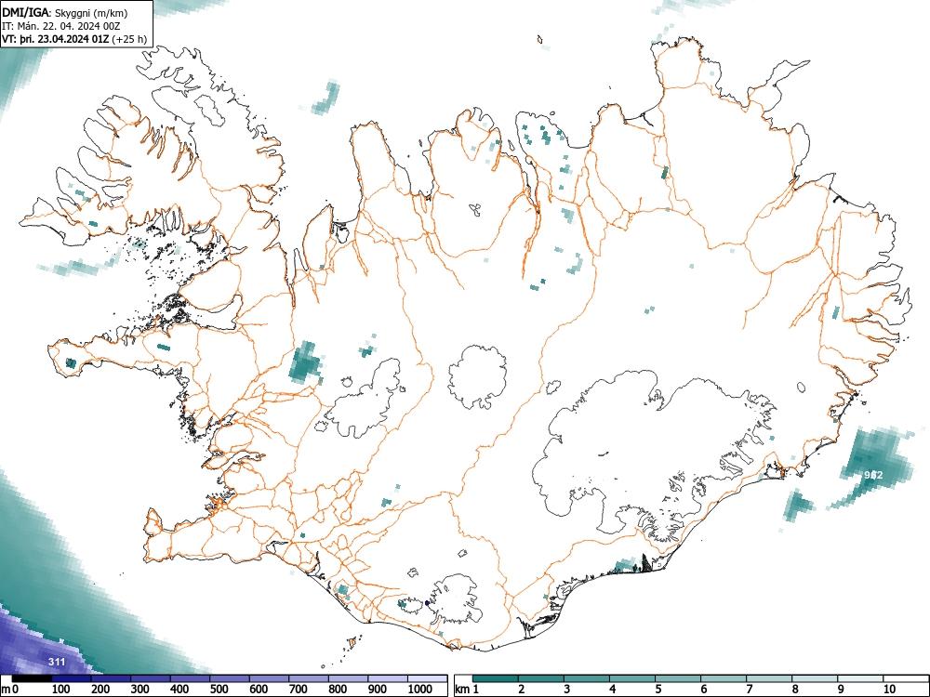
Task: Click the 'km' unit label of the right legend
Action: click(463, 690)
